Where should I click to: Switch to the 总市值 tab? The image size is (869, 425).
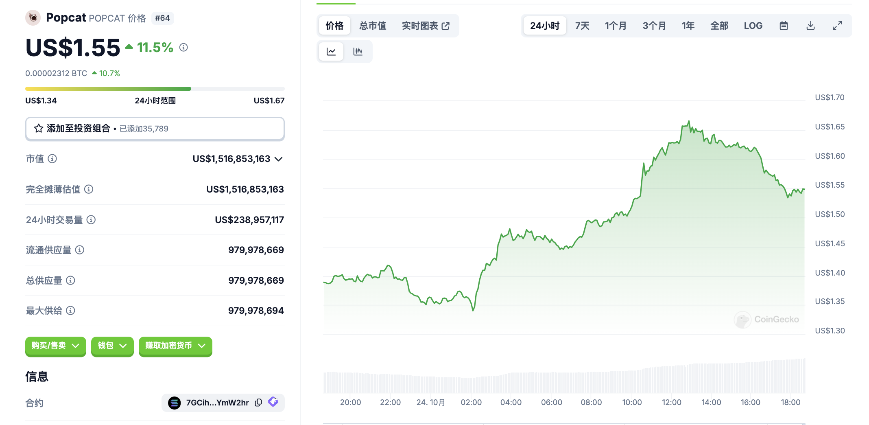click(x=373, y=26)
